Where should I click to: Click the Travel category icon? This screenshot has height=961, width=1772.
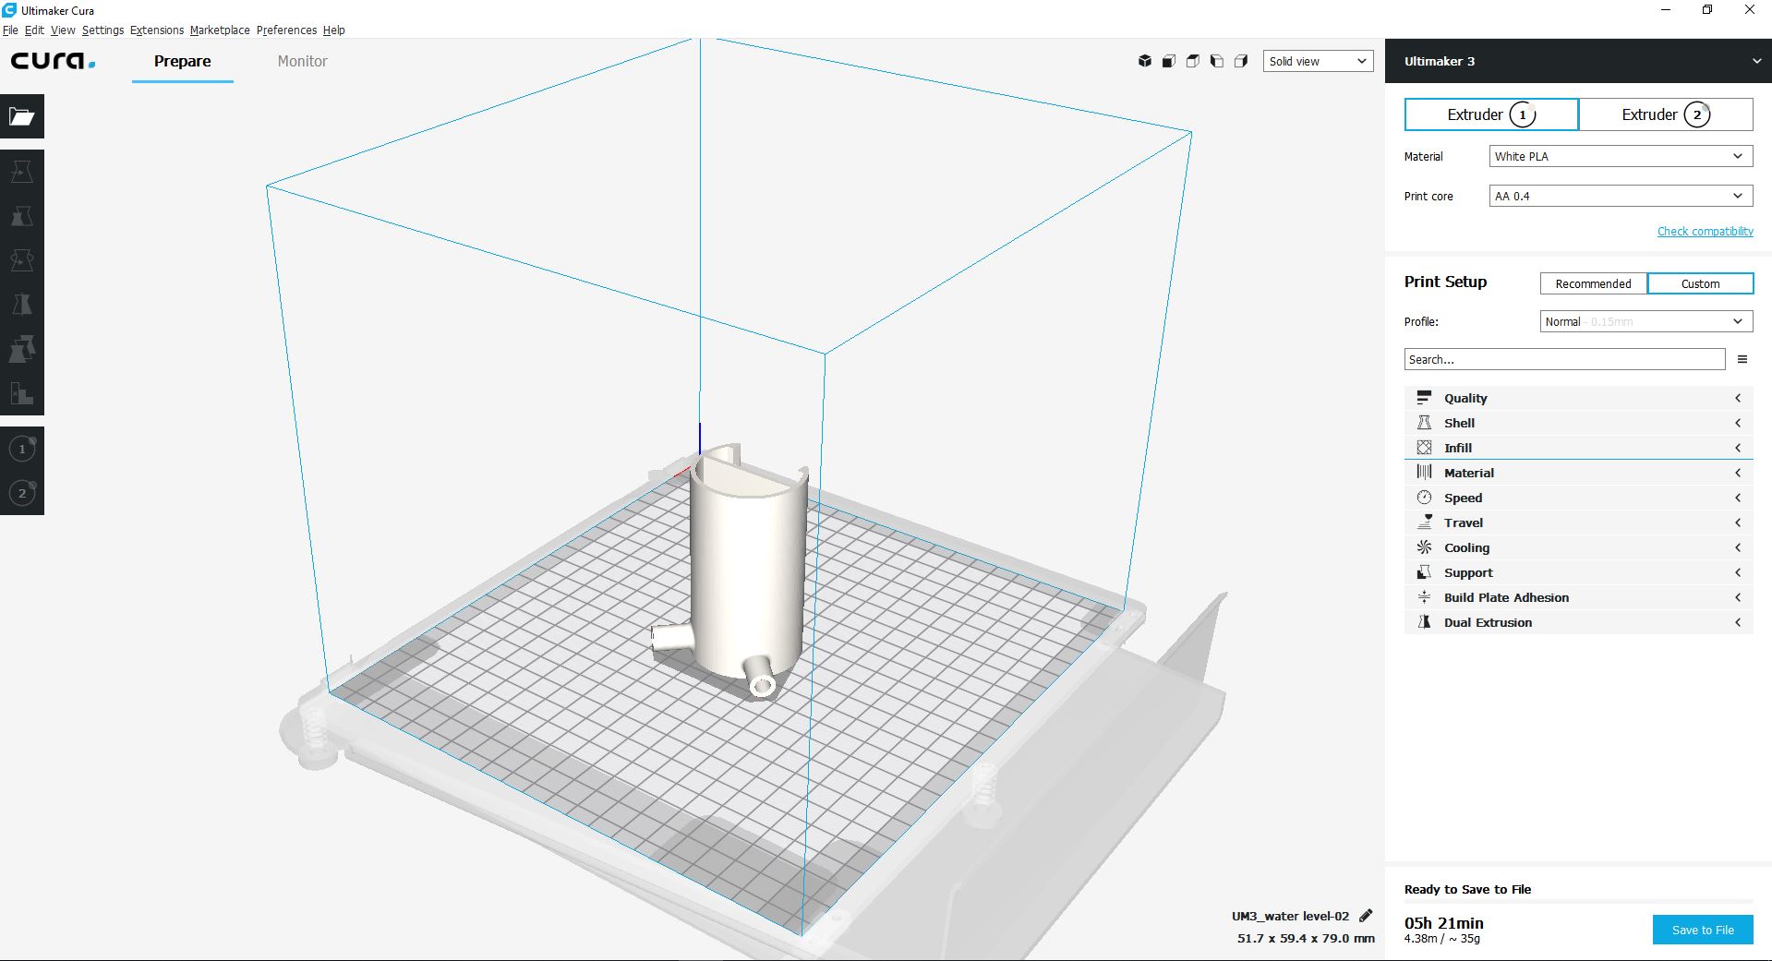[1424, 522]
